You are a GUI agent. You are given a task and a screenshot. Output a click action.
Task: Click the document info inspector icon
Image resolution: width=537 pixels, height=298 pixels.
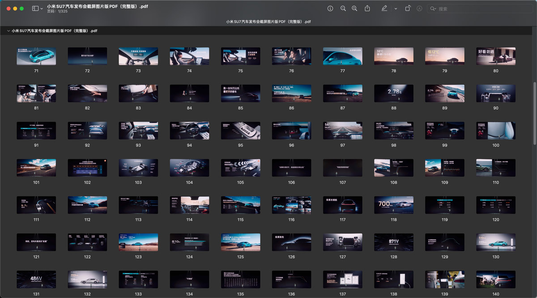(x=330, y=9)
